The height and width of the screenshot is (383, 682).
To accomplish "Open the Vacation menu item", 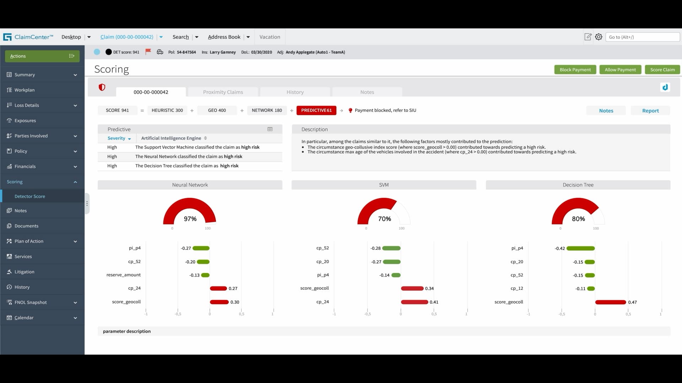I will pos(270,37).
